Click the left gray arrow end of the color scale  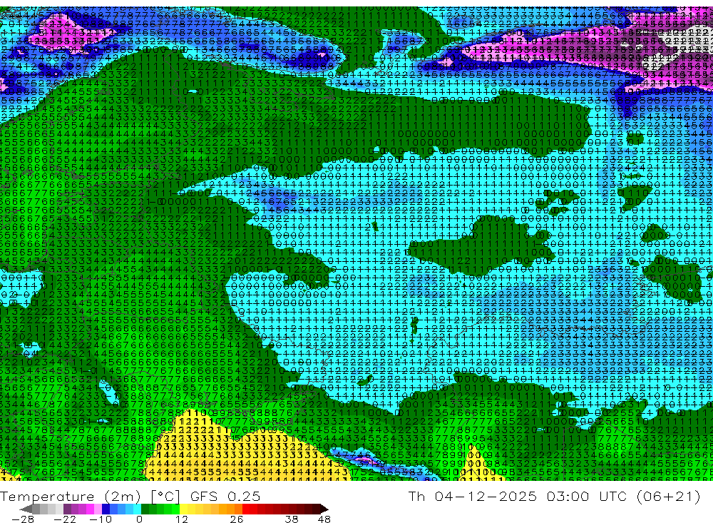pyautogui.click(x=26, y=509)
